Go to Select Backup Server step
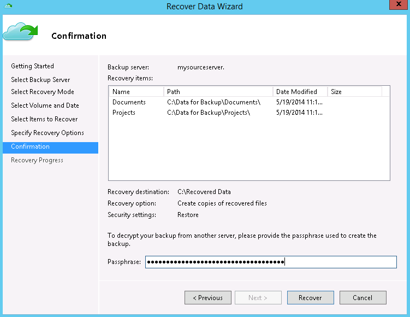The image size is (410, 317). tap(40, 80)
